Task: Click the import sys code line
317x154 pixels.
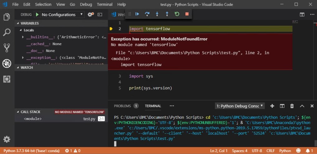Action: coord(141,77)
